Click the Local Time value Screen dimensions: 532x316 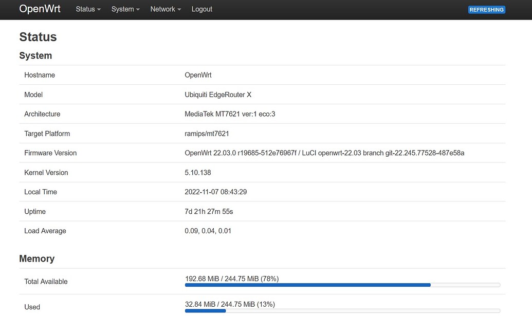[216, 192]
